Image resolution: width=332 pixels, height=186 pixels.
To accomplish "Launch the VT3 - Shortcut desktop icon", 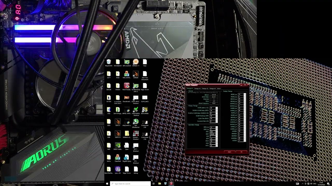I will pyautogui.click(x=136, y=159).
